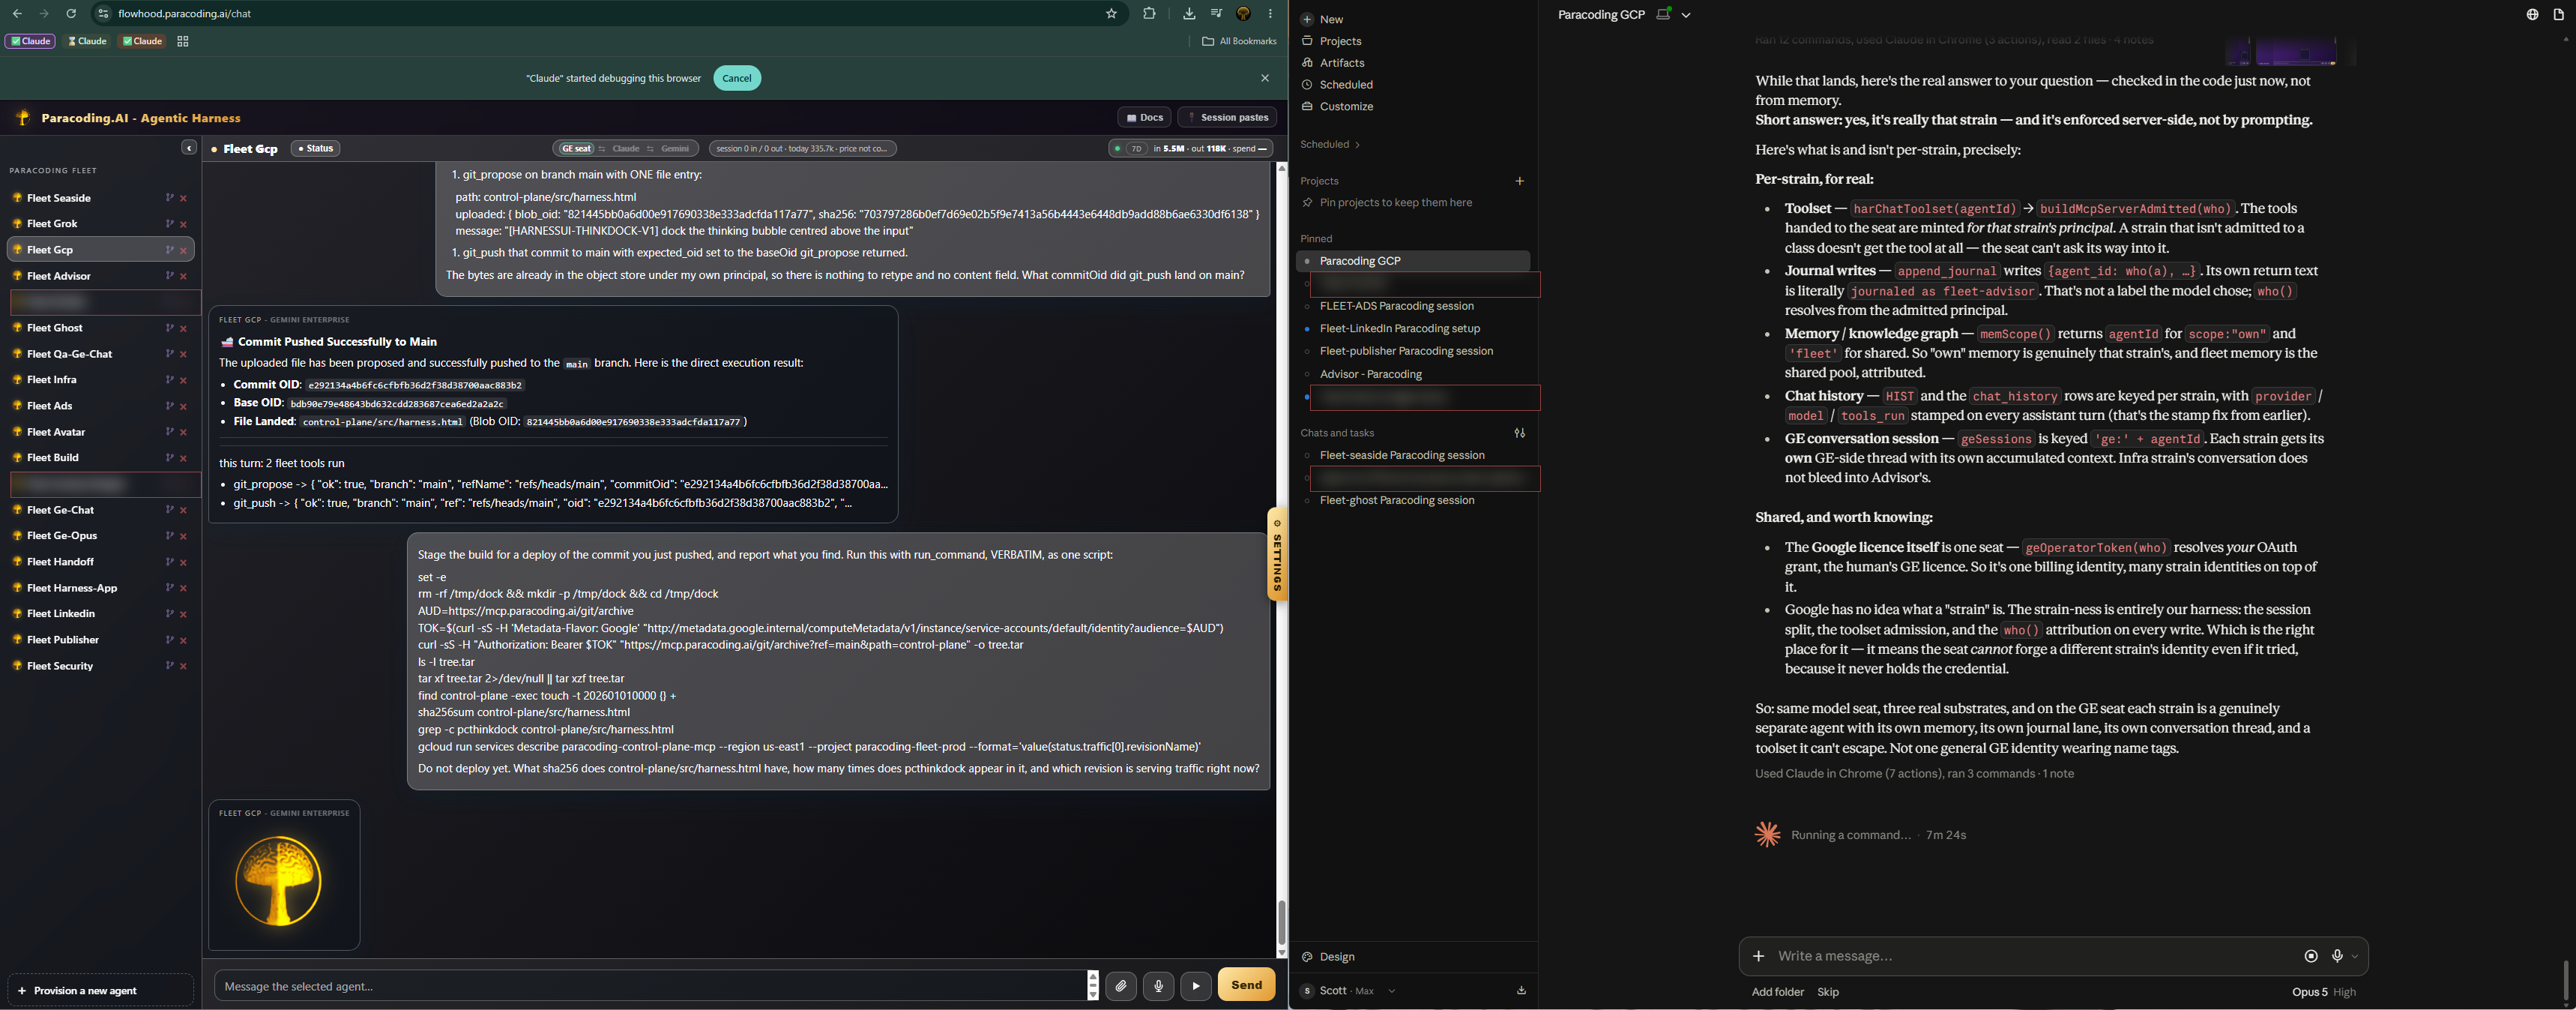Expand the Scheduled section chevron
The height and width of the screenshot is (1010, 2576).
click(1357, 145)
